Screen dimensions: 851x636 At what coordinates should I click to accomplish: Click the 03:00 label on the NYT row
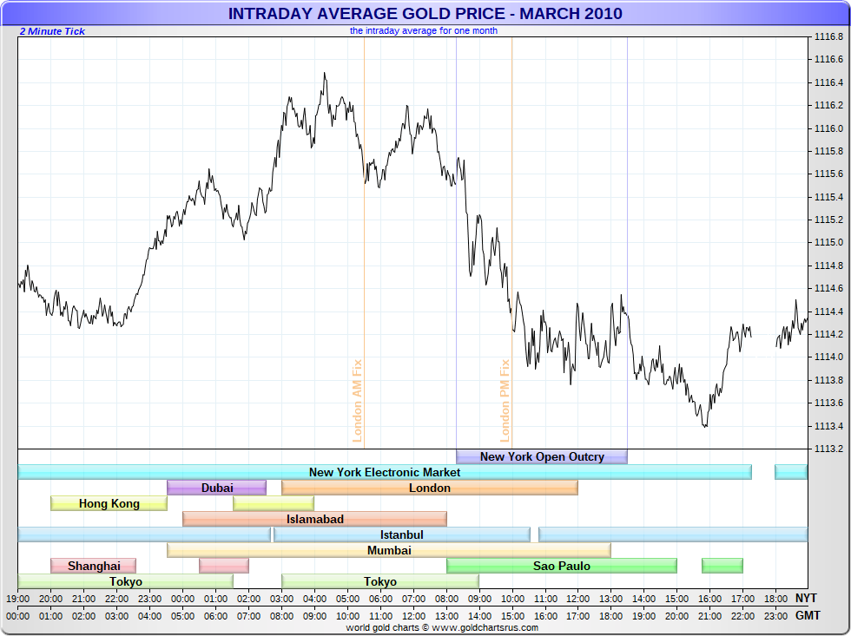281,600
